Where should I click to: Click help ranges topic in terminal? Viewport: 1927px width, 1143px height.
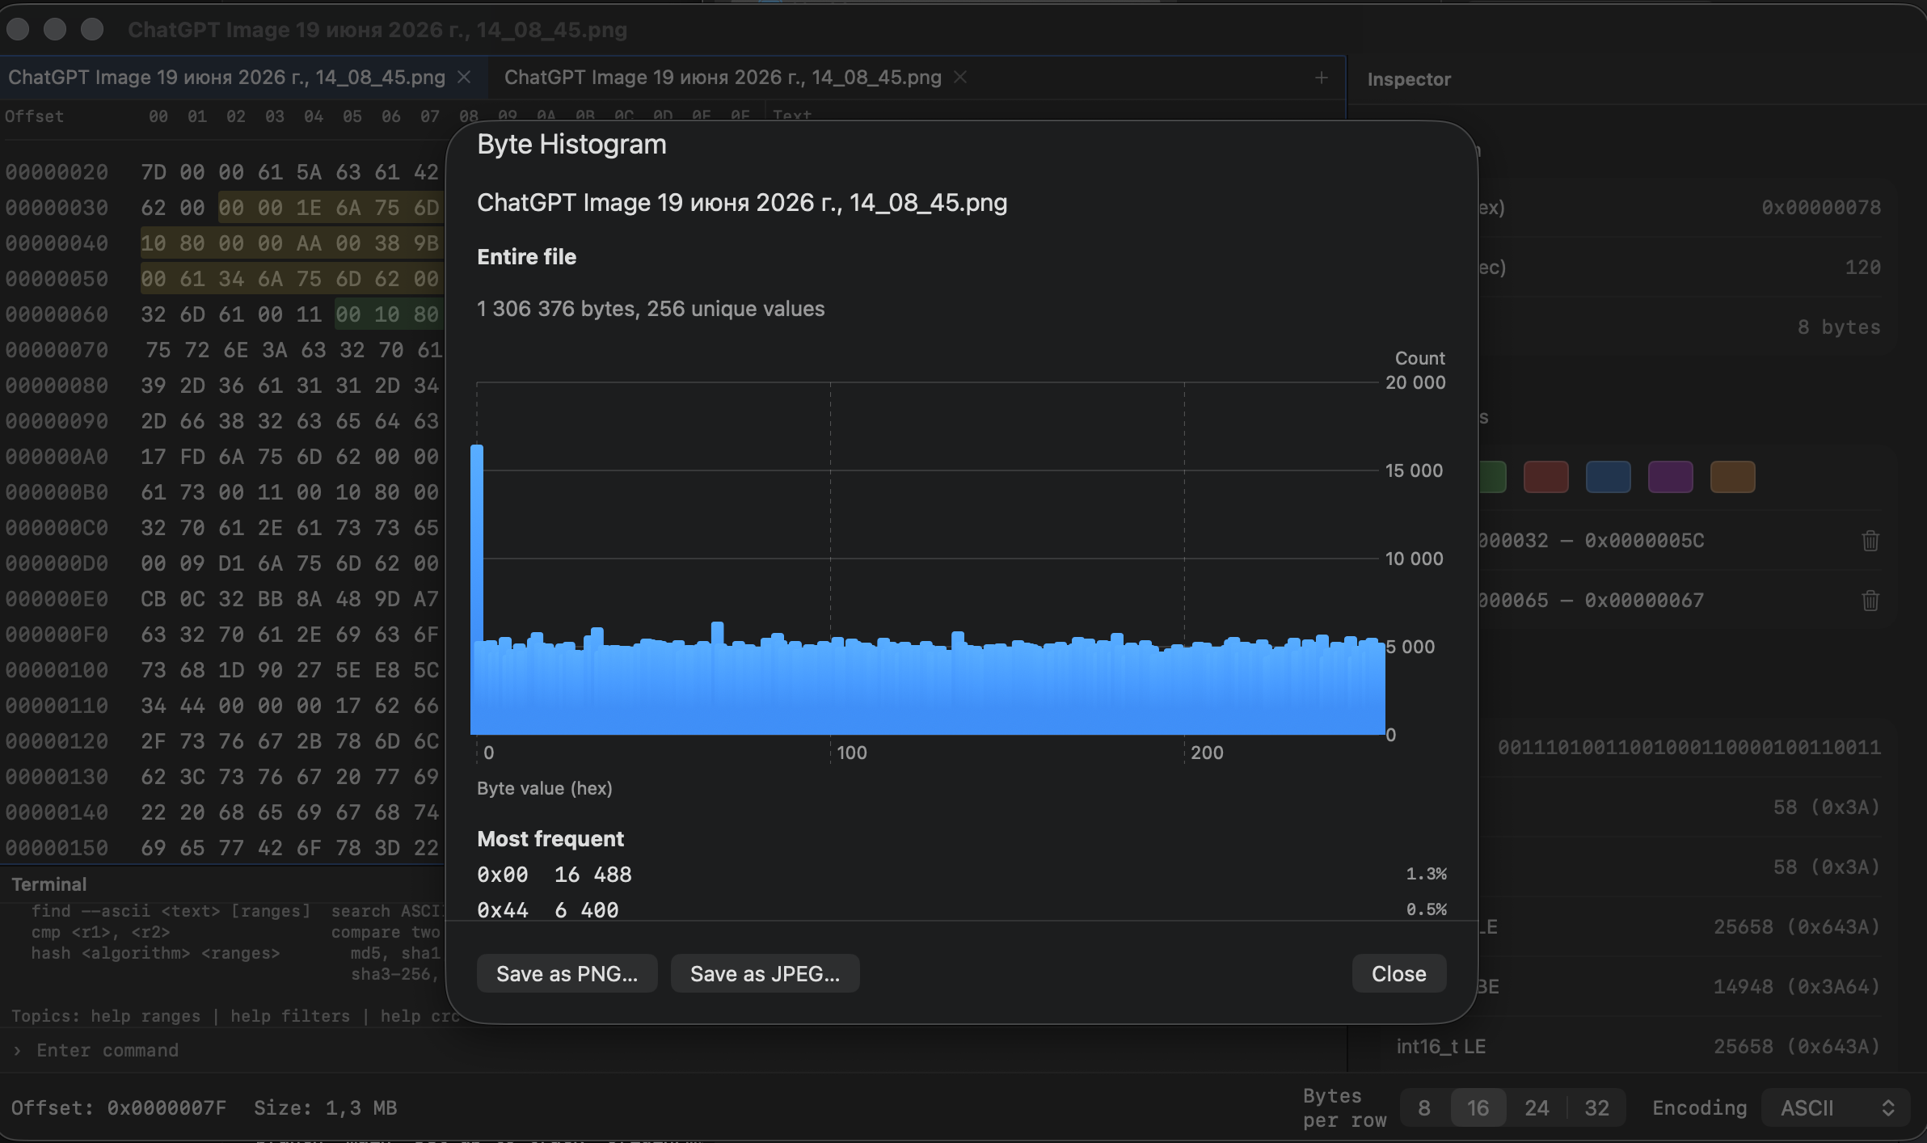click(x=145, y=1016)
